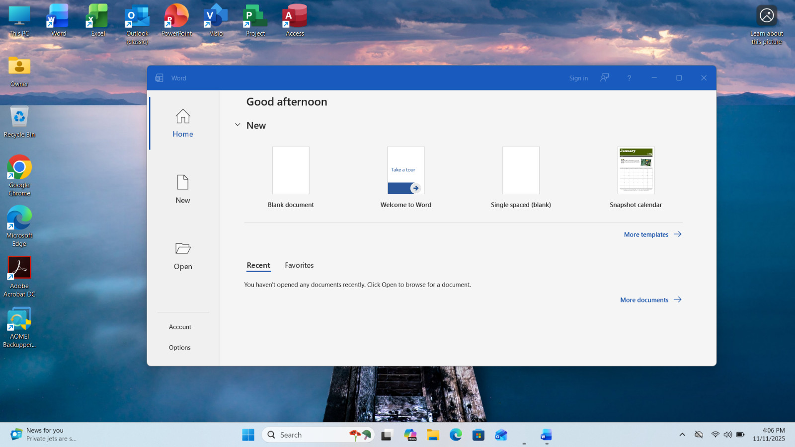Select the Owner folder on desktop

point(19,72)
